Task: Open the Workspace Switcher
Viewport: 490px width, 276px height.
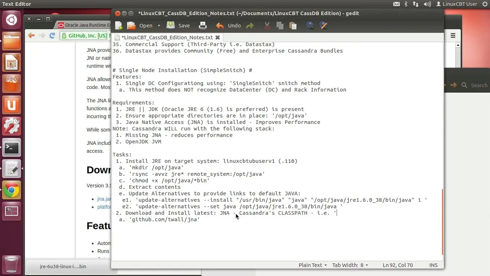Action: [12, 212]
